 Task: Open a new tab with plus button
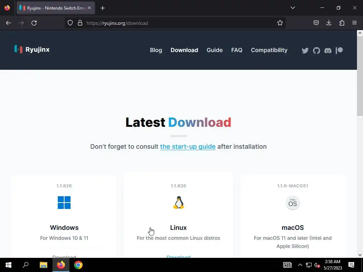pyautogui.click(x=102, y=8)
